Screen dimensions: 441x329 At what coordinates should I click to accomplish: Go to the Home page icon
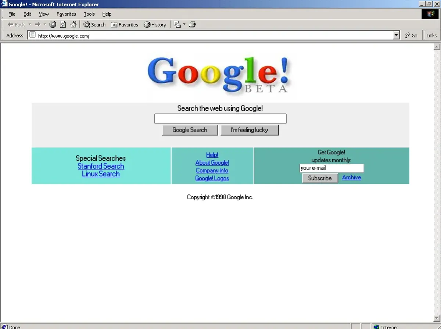coord(73,25)
